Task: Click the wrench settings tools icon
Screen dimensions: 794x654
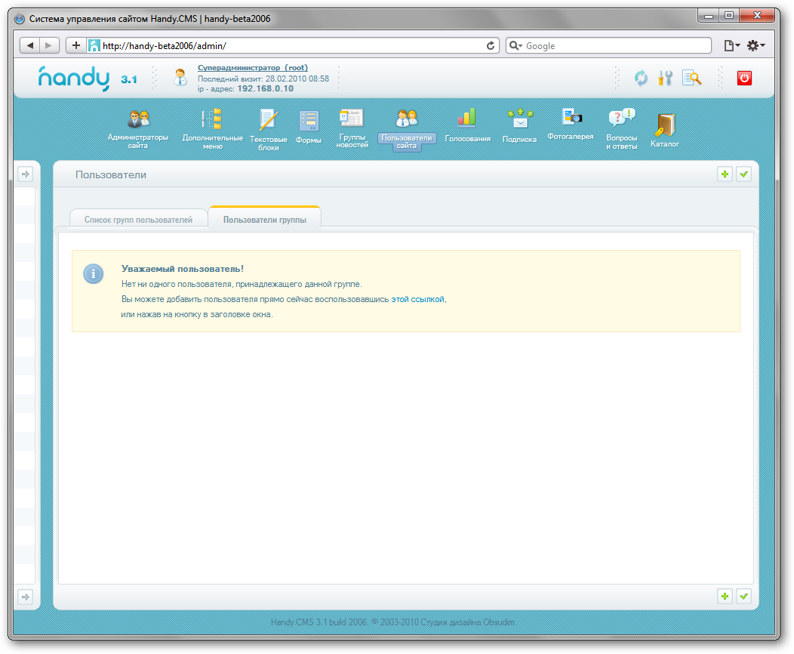Action: coord(665,78)
